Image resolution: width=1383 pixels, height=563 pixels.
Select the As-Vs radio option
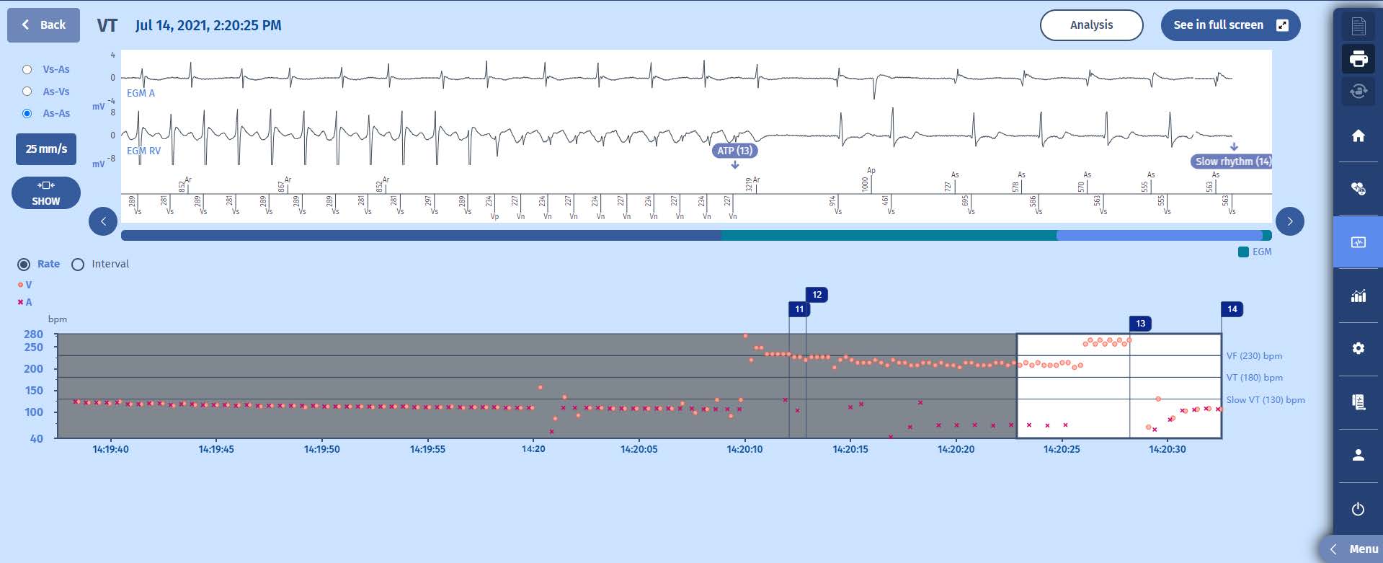click(27, 92)
